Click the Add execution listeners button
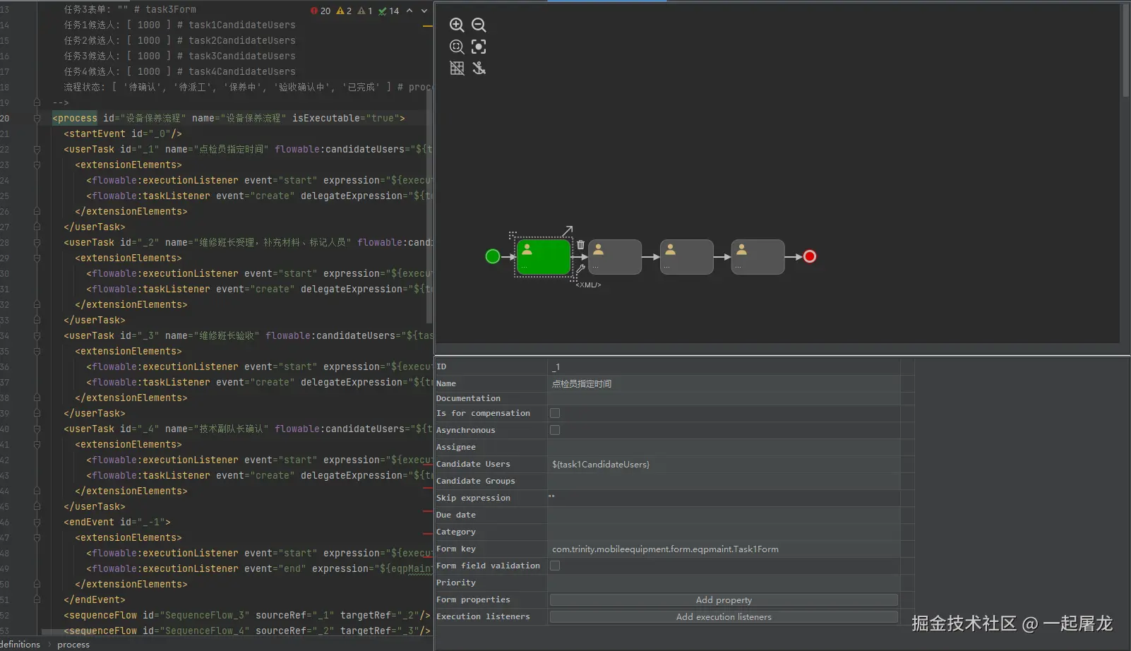This screenshot has height=651, width=1131. (x=724, y=617)
